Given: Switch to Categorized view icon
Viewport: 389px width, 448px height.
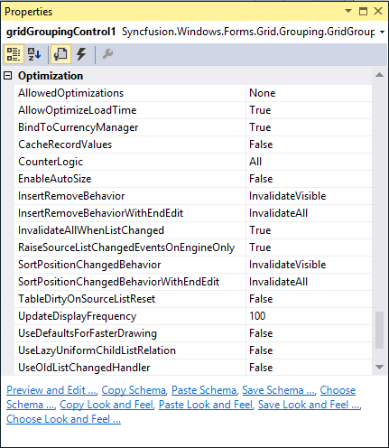Looking at the screenshot, I should pyautogui.click(x=14, y=54).
